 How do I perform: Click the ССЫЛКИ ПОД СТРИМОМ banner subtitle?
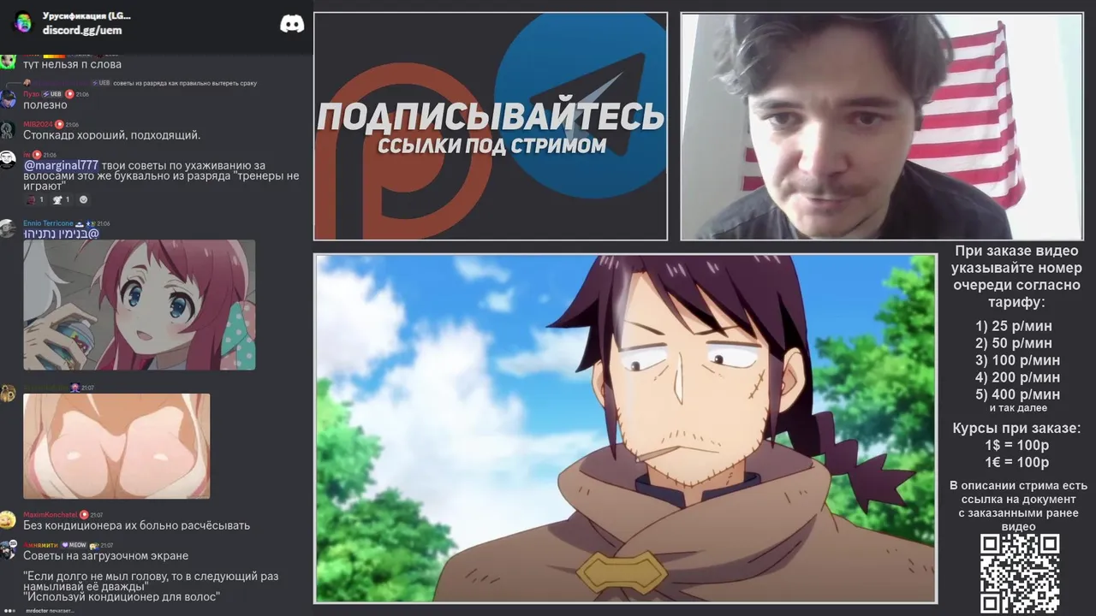(491, 145)
